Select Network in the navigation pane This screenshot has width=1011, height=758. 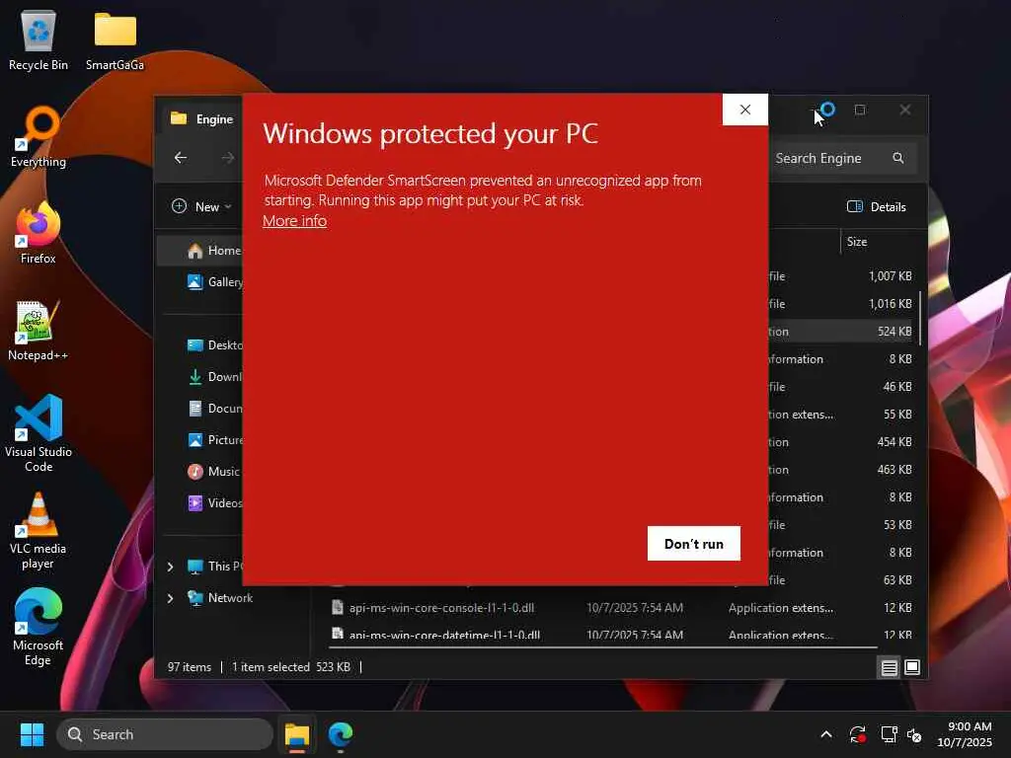(220, 597)
